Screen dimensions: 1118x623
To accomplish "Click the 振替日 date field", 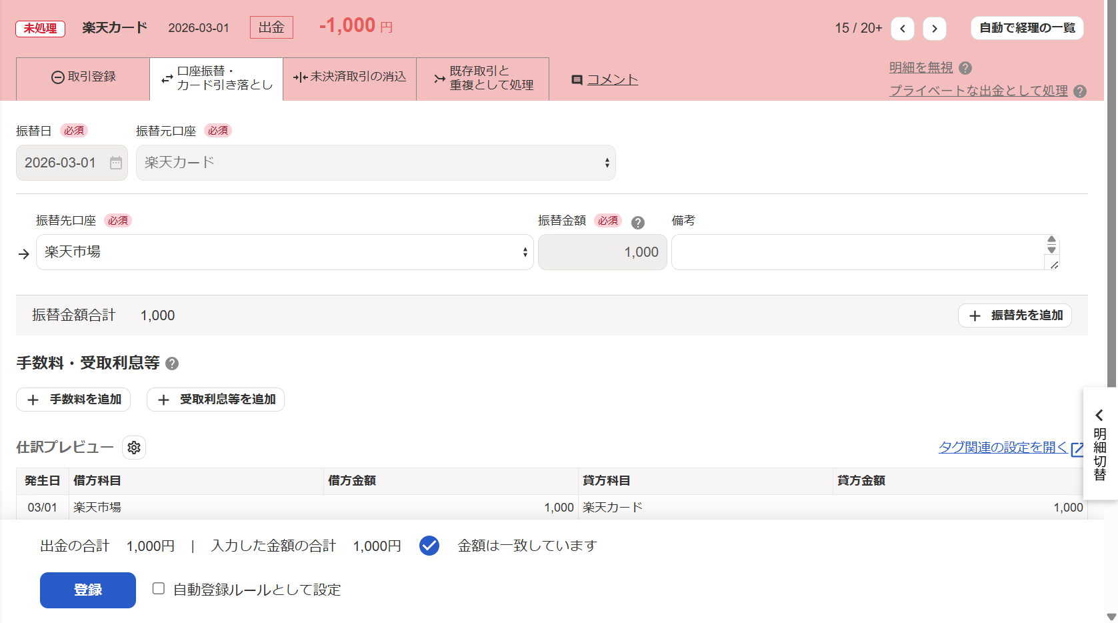I will pyautogui.click(x=72, y=163).
